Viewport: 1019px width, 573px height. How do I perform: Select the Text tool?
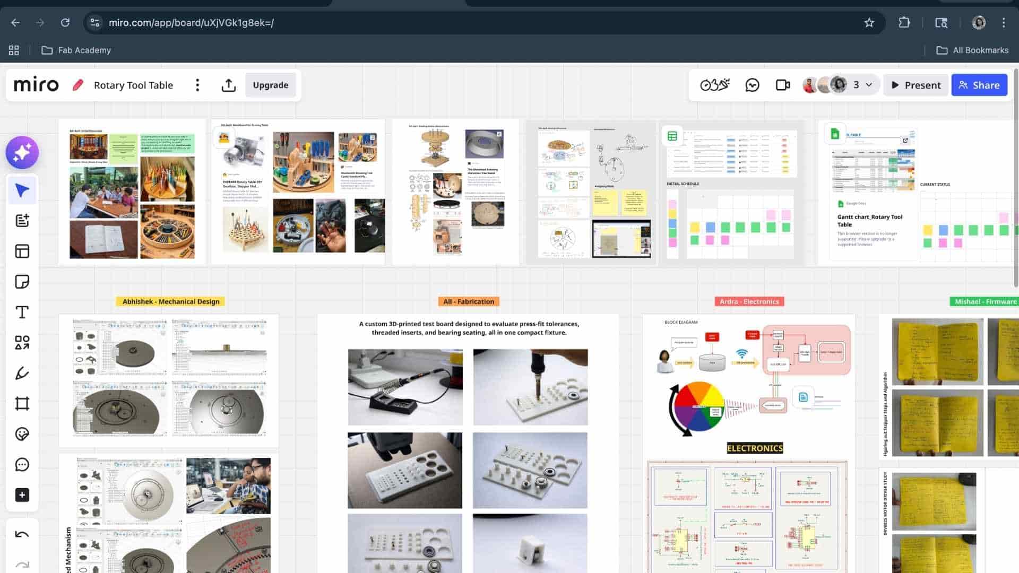pos(22,312)
